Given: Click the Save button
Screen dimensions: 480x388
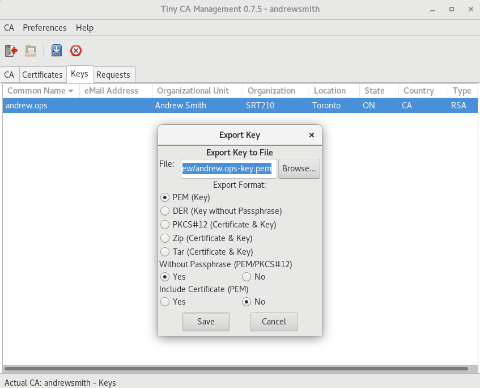Looking at the screenshot, I should 206,322.
